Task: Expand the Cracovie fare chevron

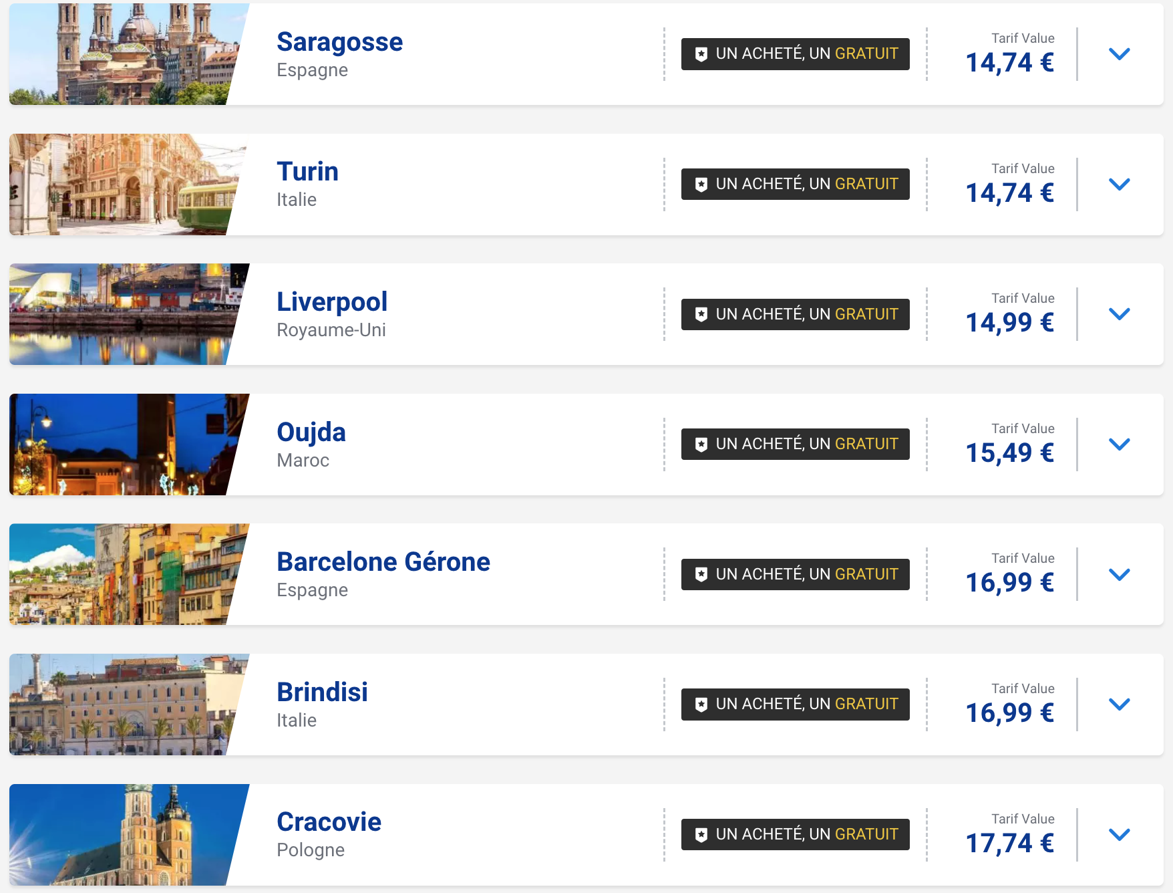Action: pyautogui.click(x=1119, y=835)
